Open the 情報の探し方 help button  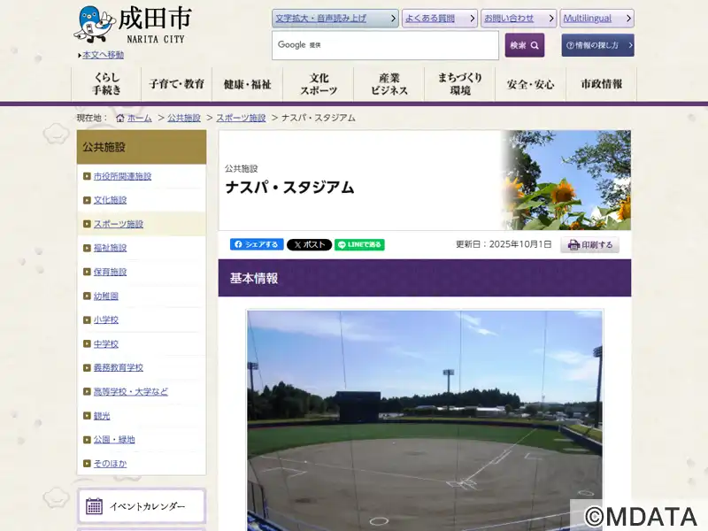(x=597, y=45)
